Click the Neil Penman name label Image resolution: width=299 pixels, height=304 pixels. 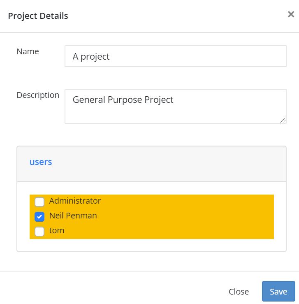coord(73,216)
